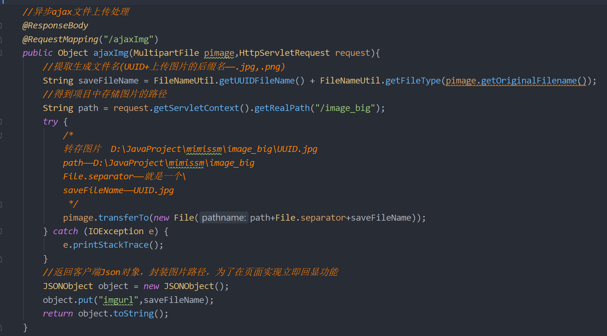Click the transferTo method call

coord(123,217)
